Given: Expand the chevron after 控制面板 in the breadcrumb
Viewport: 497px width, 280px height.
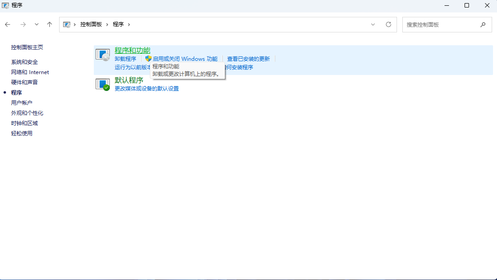Looking at the screenshot, I should tap(107, 24).
